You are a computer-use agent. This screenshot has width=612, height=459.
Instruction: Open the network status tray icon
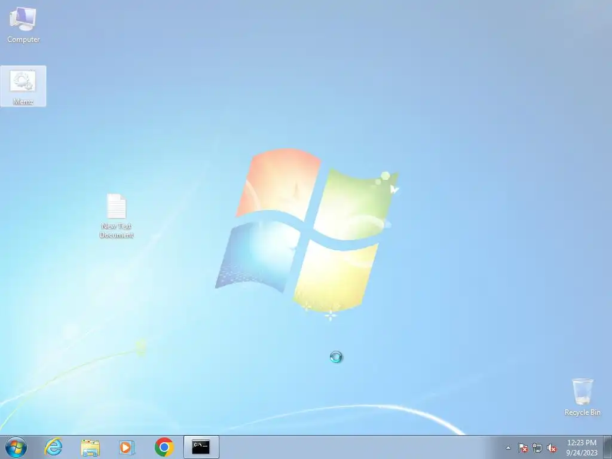tap(537, 448)
